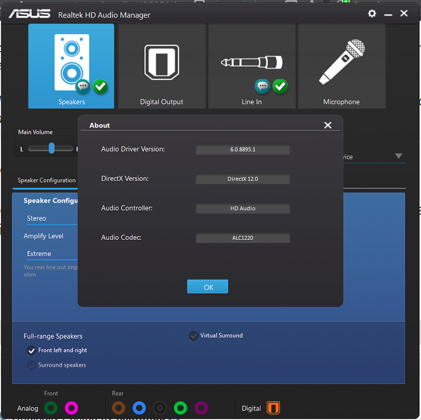Viewport: 421px width, 420px height.
Task: Toggle Surround speakers checkbox
Action: point(31,366)
